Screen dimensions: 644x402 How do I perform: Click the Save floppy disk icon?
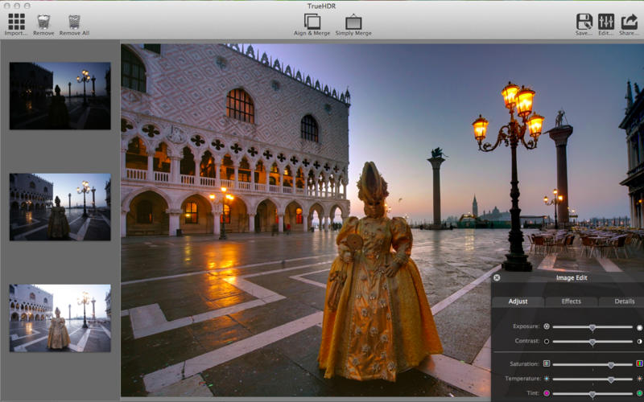coord(584,22)
